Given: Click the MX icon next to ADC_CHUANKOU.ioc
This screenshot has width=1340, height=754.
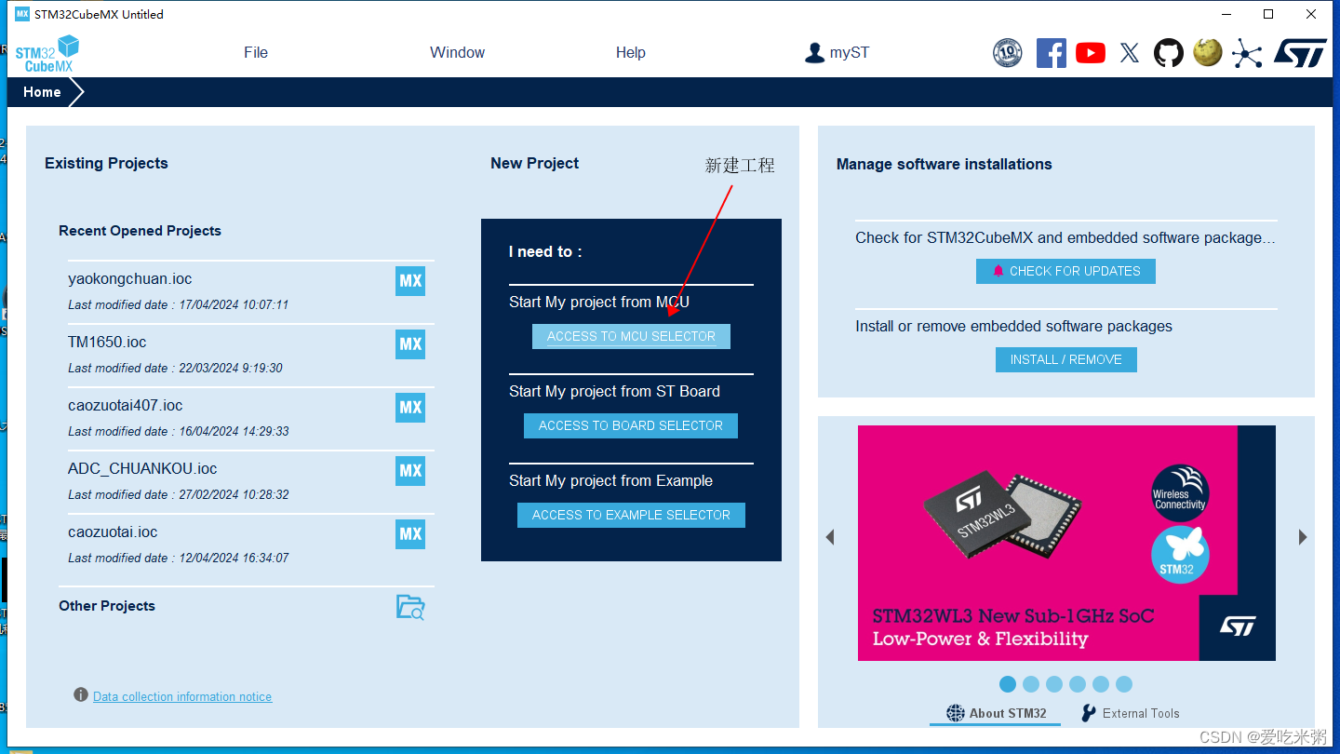Looking at the screenshot, I should [410, 471].
